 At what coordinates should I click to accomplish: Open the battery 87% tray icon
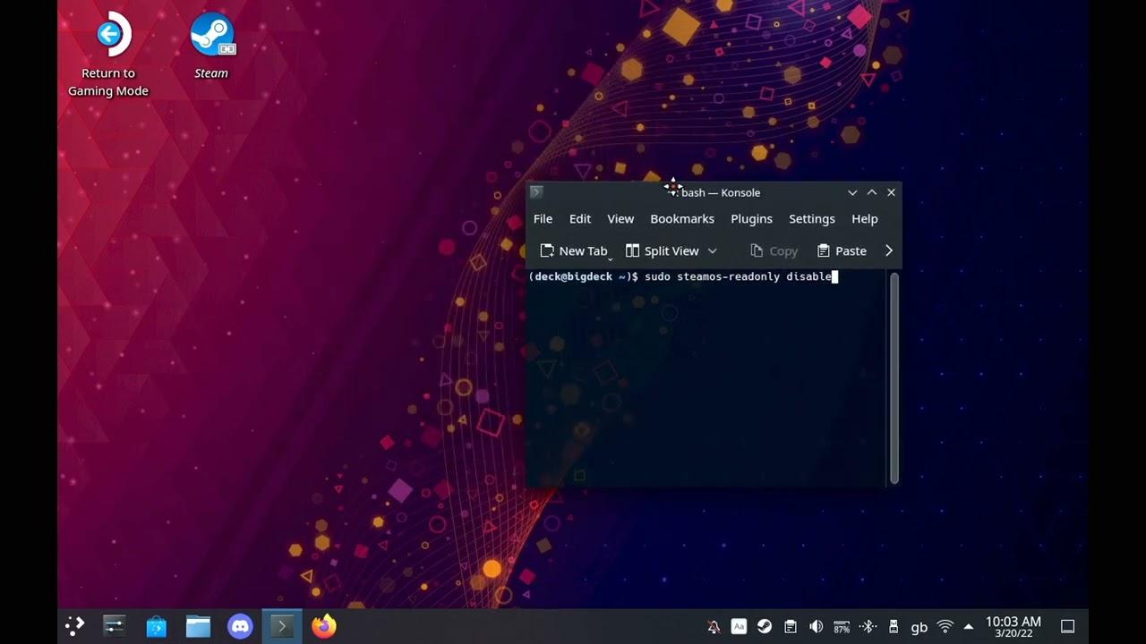pyautogui.click(x=842, y=627)
